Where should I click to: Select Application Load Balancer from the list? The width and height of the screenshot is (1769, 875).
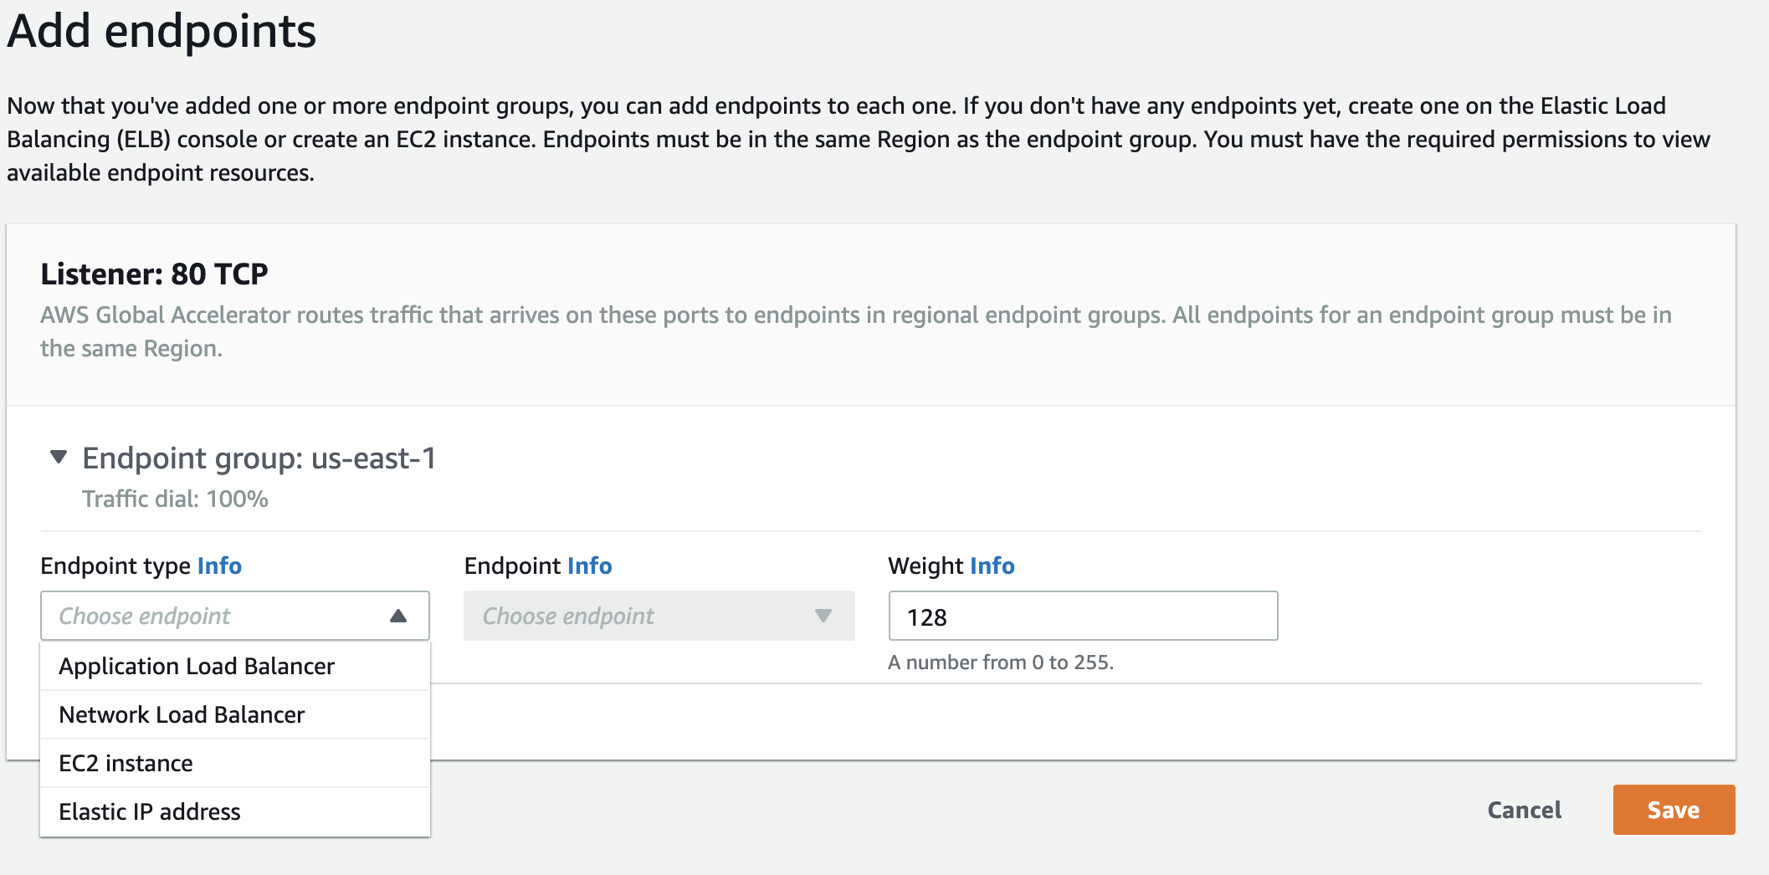click(197, 667)
